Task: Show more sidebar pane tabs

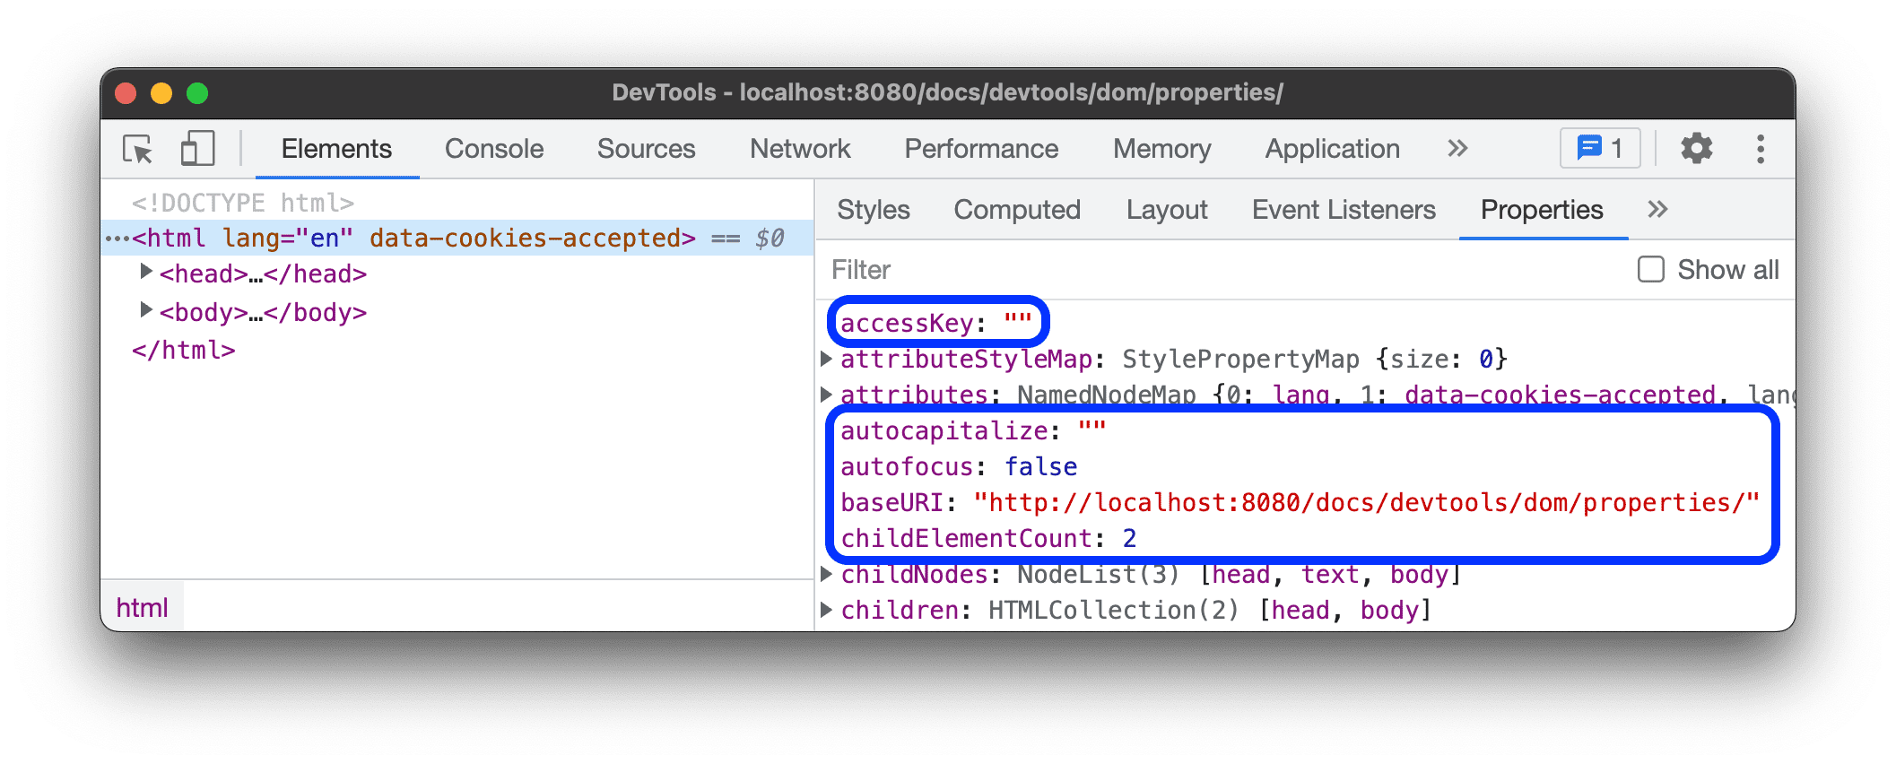Action: (x=1657, y=210)
